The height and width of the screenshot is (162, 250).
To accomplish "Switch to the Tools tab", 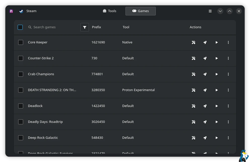I will (x=110, y=11).
